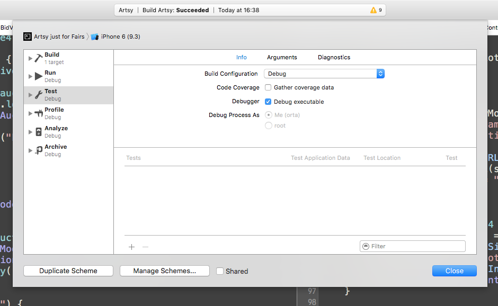Click the filter icon in Filter field

coord(366,246)
